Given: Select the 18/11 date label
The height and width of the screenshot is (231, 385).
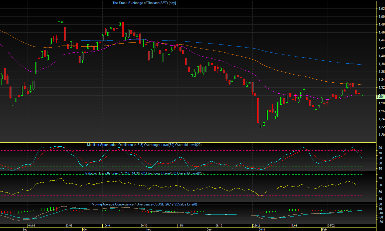Looking at the screenshot, I should [x=181, y=225].
